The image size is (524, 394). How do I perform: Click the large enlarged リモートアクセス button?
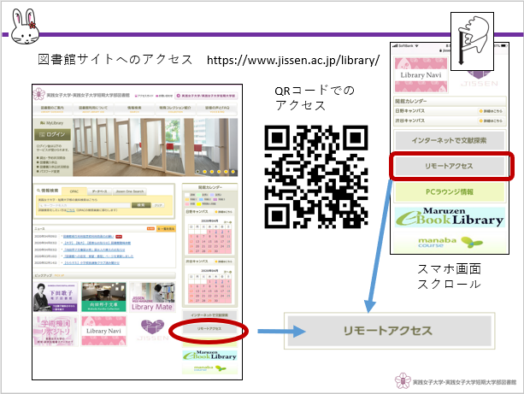[389, 331]
